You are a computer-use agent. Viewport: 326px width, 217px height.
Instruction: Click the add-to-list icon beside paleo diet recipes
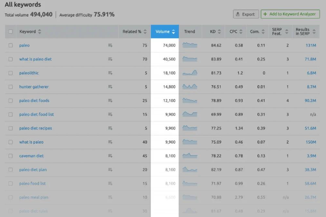(110, 128)
